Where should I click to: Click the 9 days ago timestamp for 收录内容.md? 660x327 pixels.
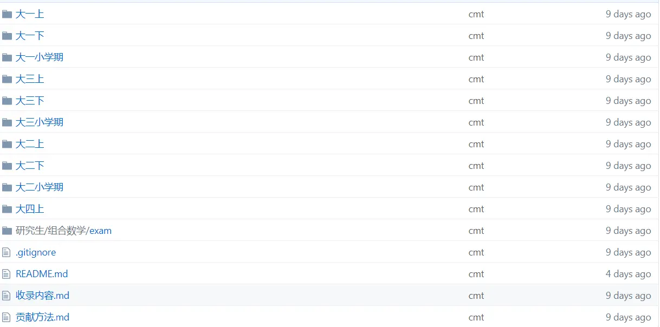pyautogui.click(x=628, y=296)
